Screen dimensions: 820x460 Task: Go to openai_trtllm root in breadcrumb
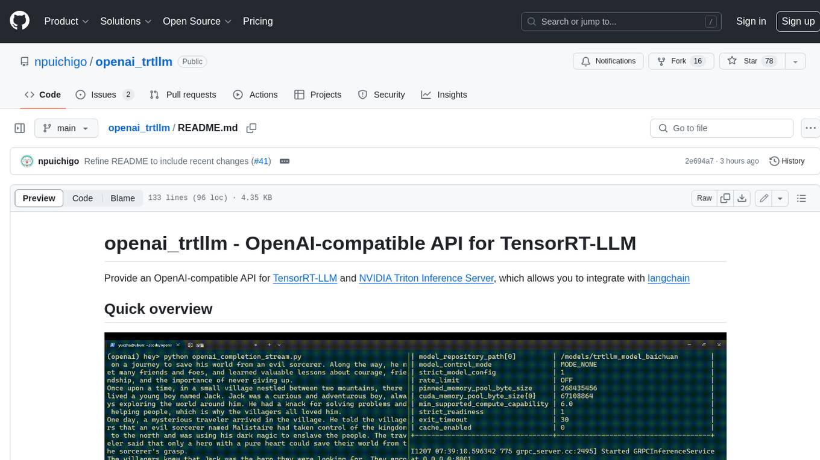(139, 128)
